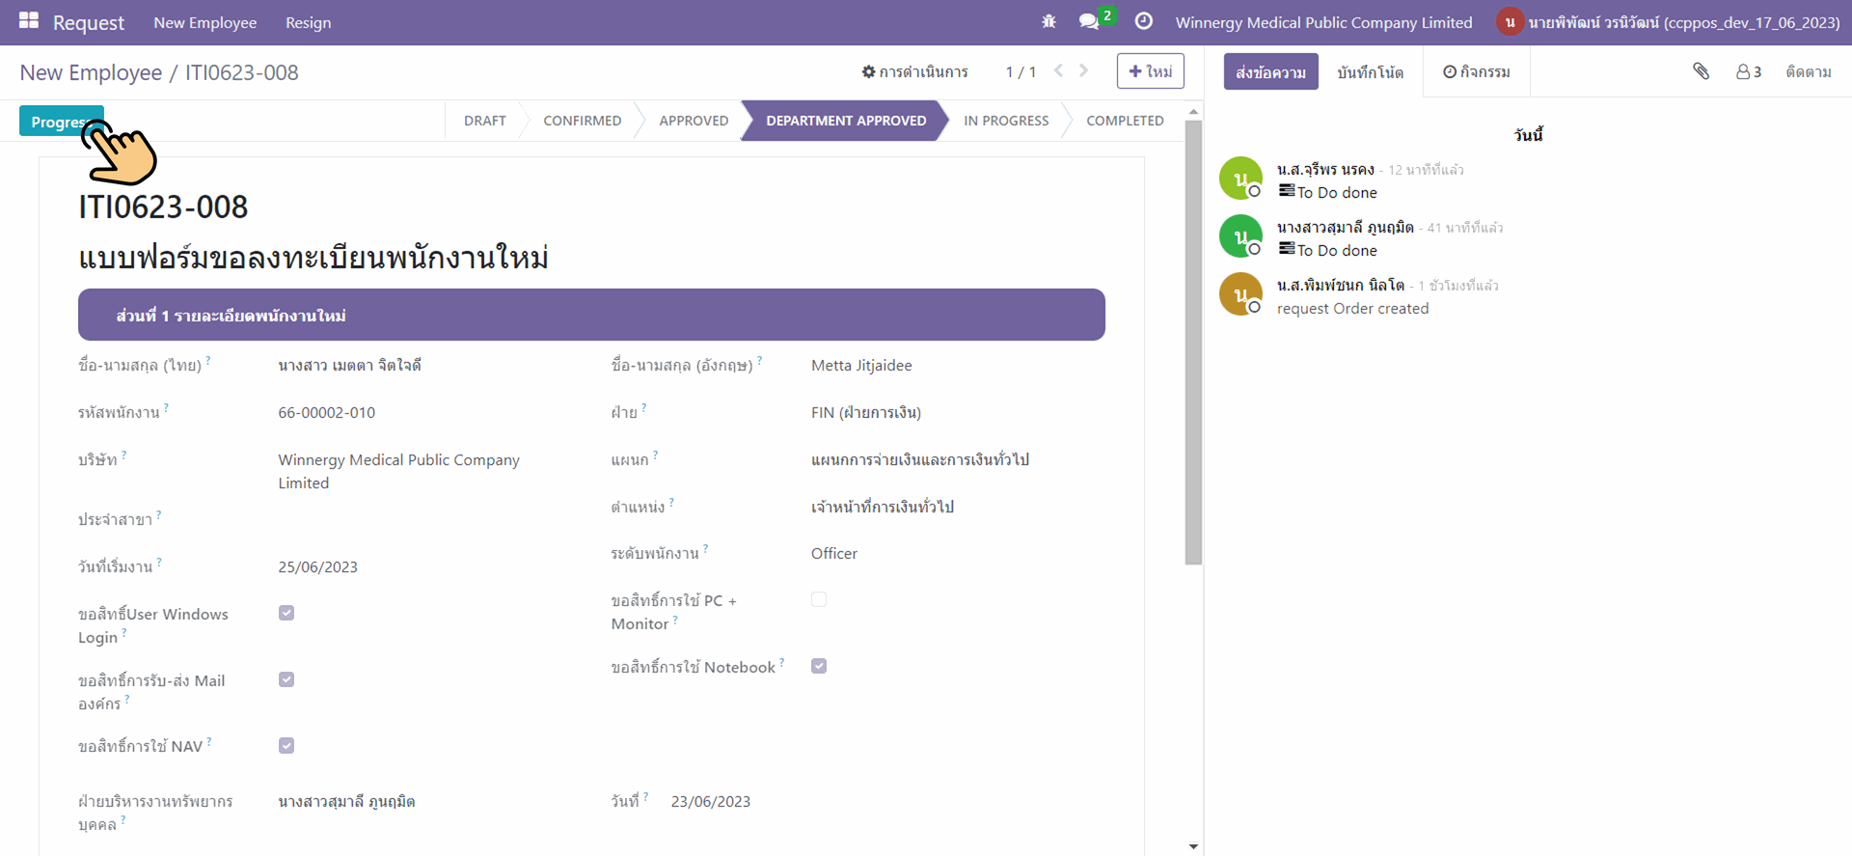
Task: Open the user account menu
Action: pyautogui.click(x=1669, y=22)
